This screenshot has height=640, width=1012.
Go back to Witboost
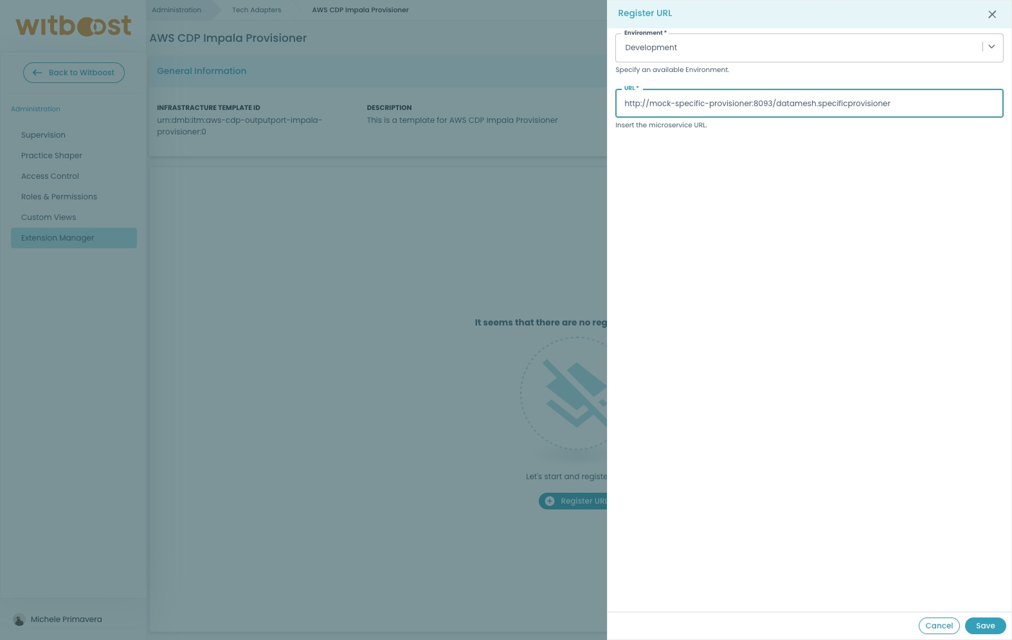pyautogui.click(x=74, y=73)
